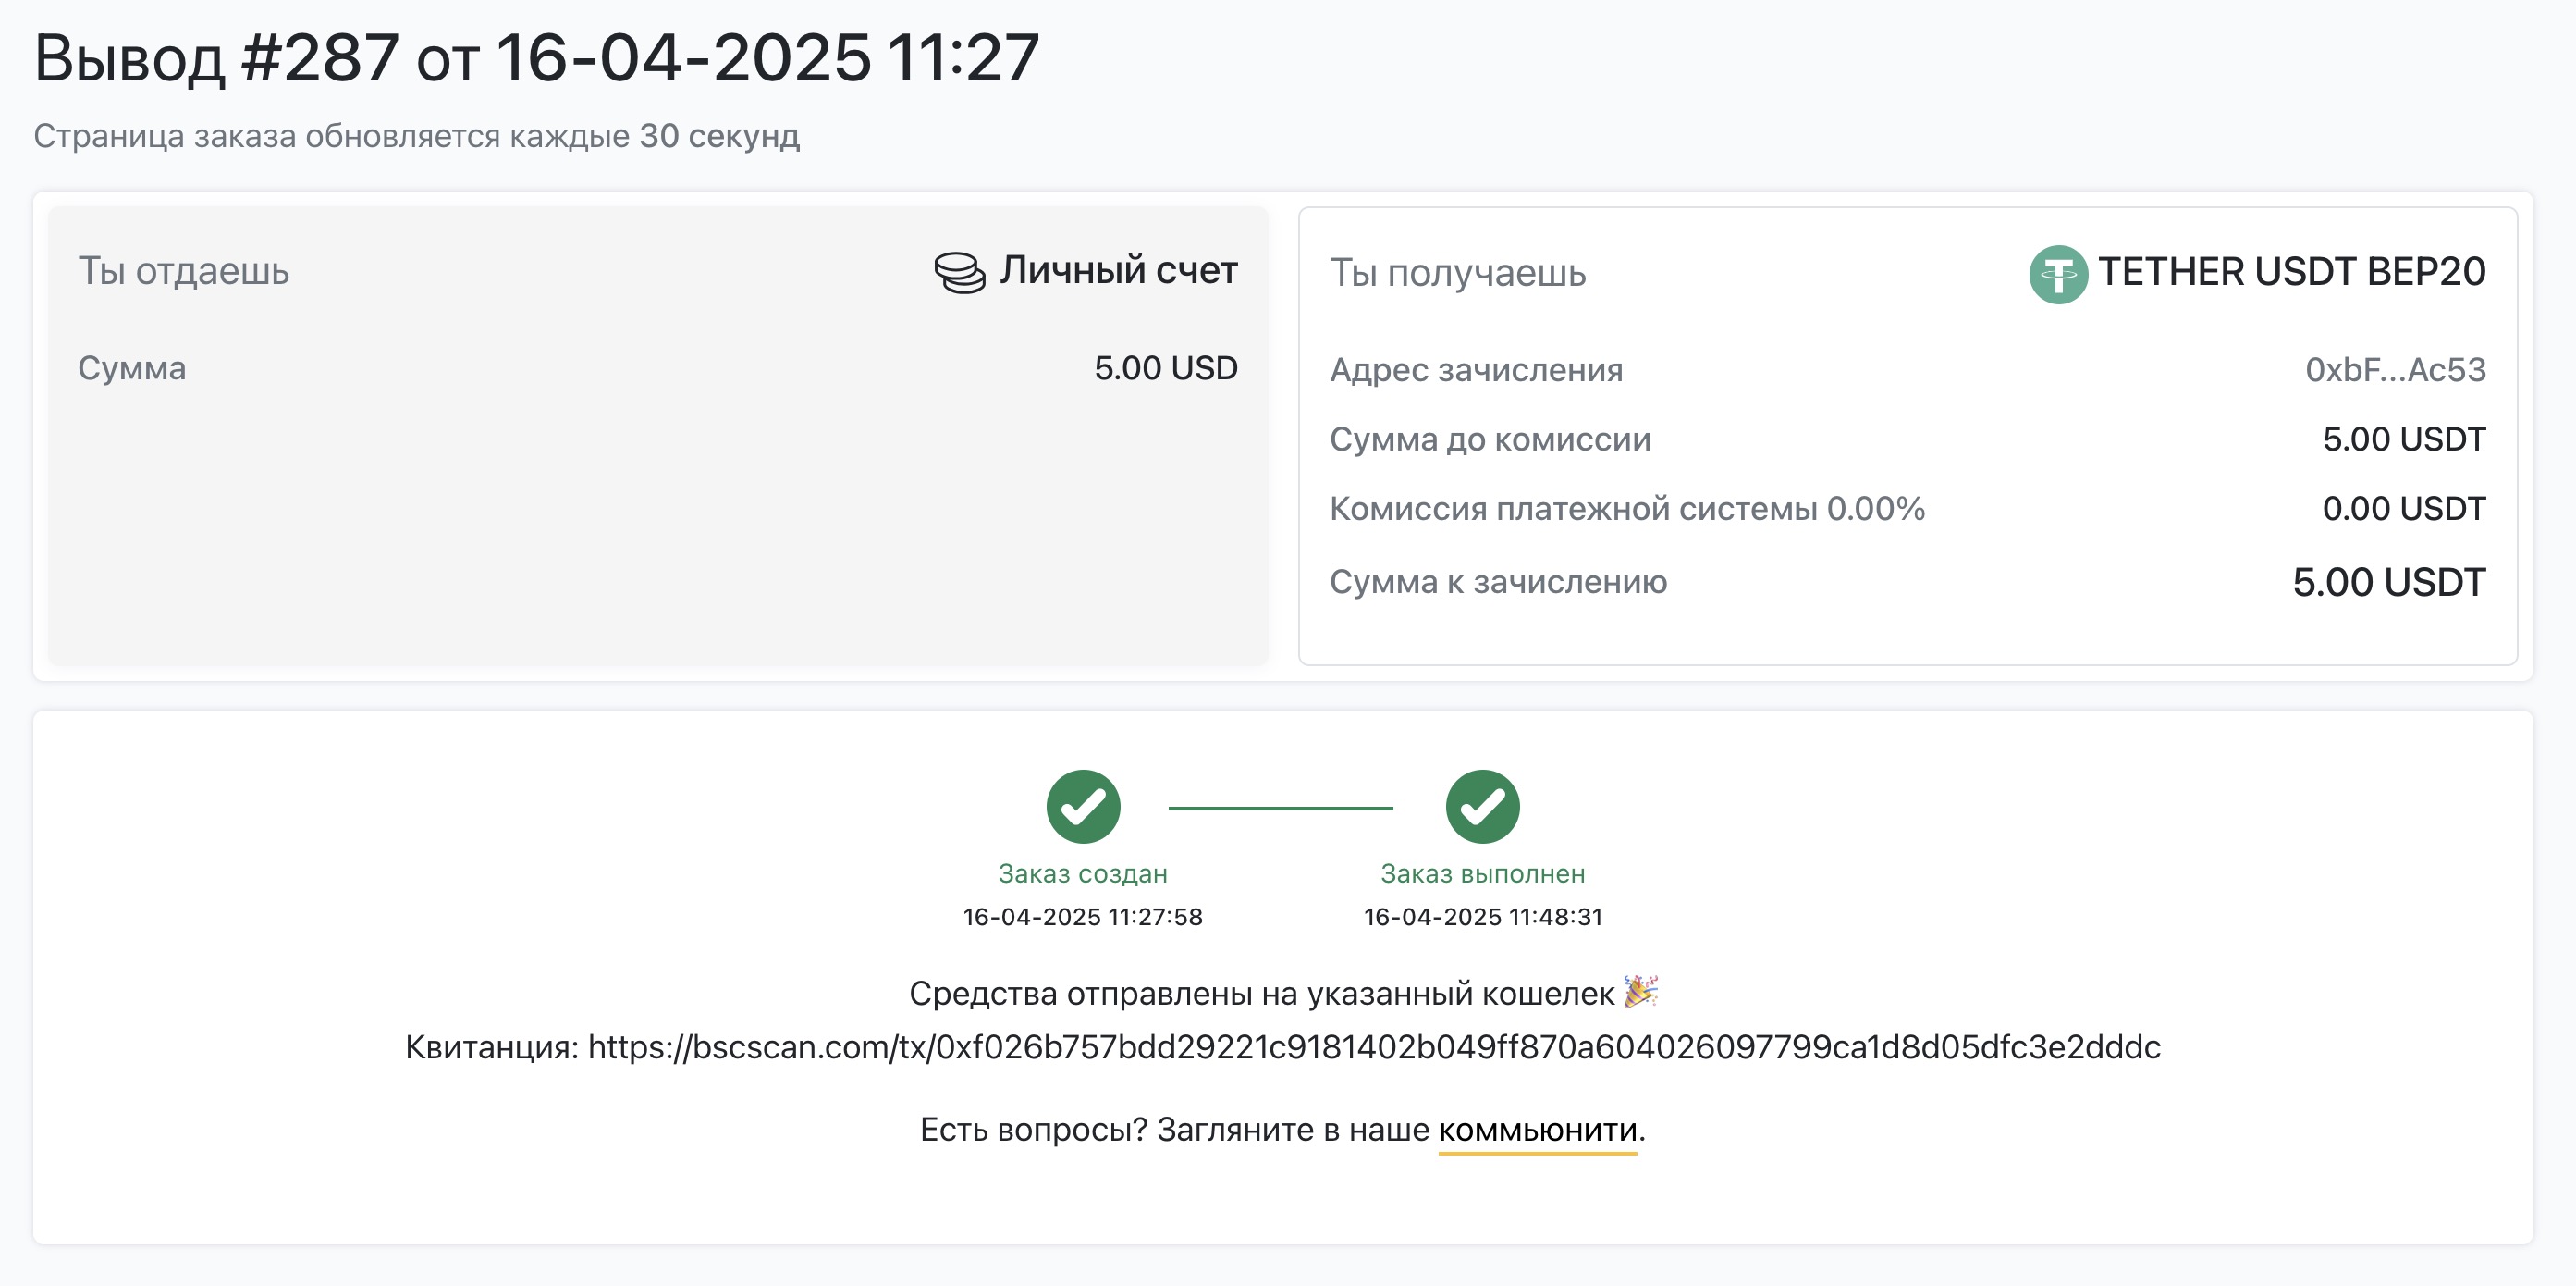The width and height of the screenshot is (2576, 1286).
Task: Click the Заказ создан green checkmark
Action: (x=1083, y=807)
